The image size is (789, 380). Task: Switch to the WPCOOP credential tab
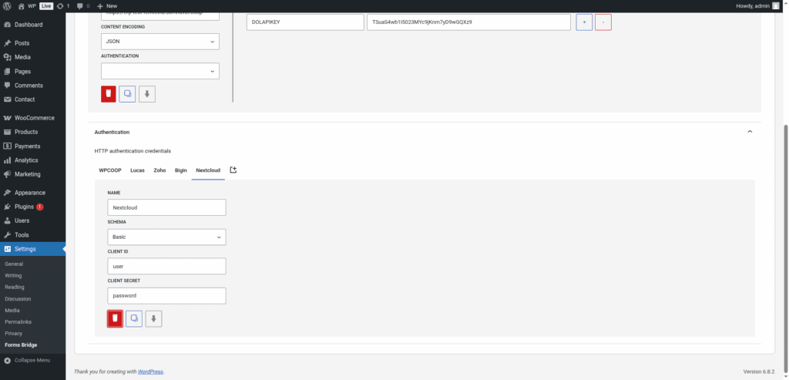click(110, 170)
